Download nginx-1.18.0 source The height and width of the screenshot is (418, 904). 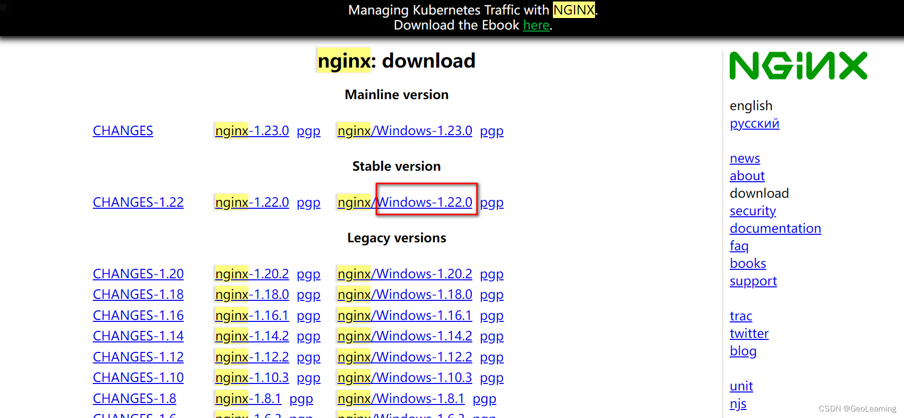tap(252, 294)
